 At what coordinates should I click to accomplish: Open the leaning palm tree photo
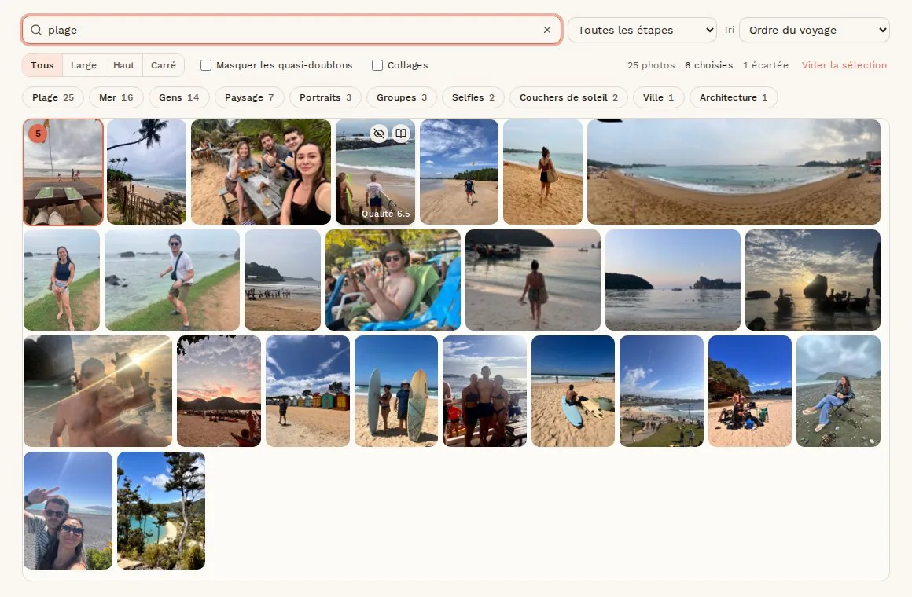click(146, 172)
